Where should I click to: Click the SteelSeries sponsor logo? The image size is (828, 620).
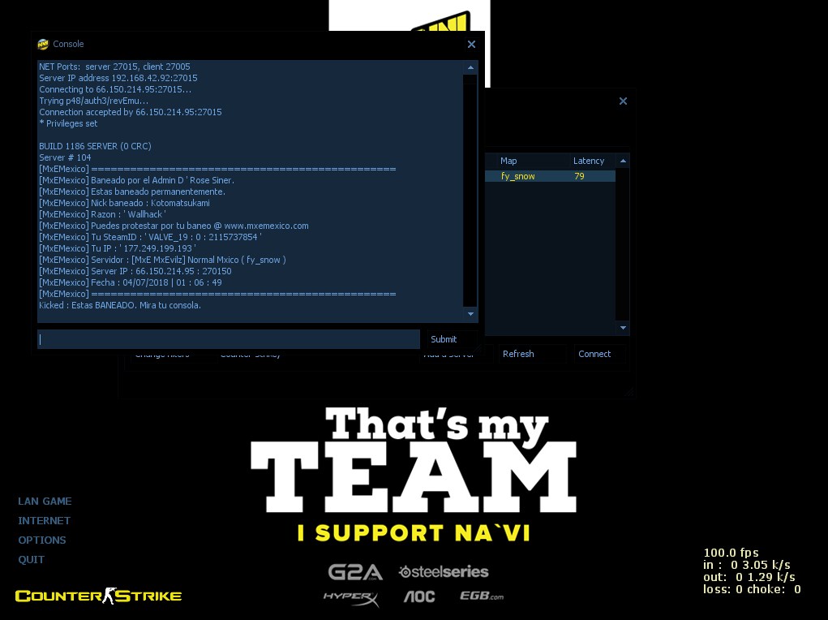pyautogui.click(x=444, y=571)
